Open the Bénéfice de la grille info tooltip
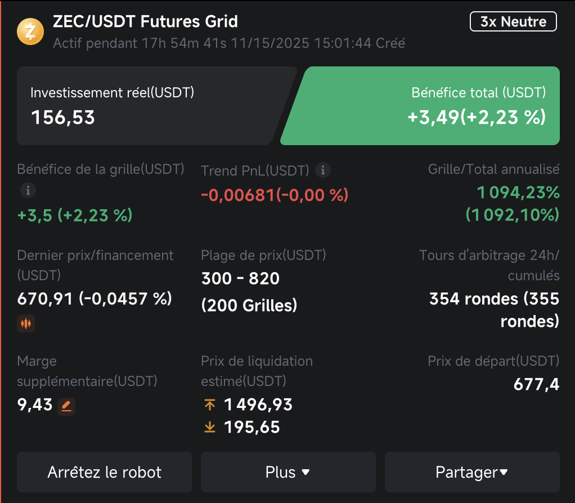575x503 pixels. pyautogui.click(x=28, y=190)
